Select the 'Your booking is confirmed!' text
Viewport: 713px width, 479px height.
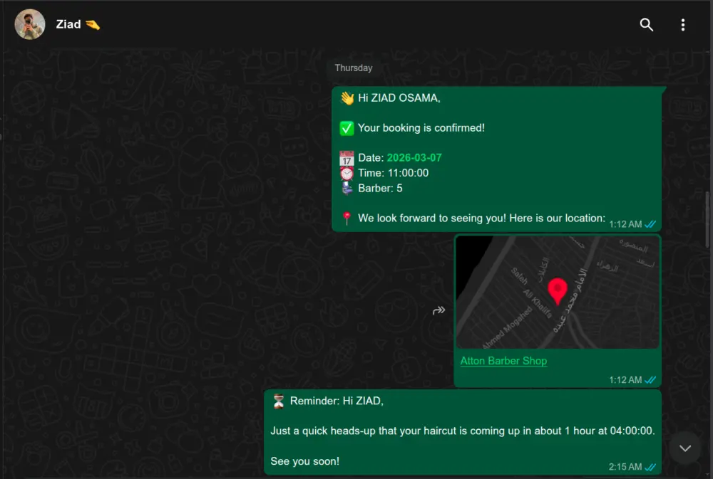point(421,128)
